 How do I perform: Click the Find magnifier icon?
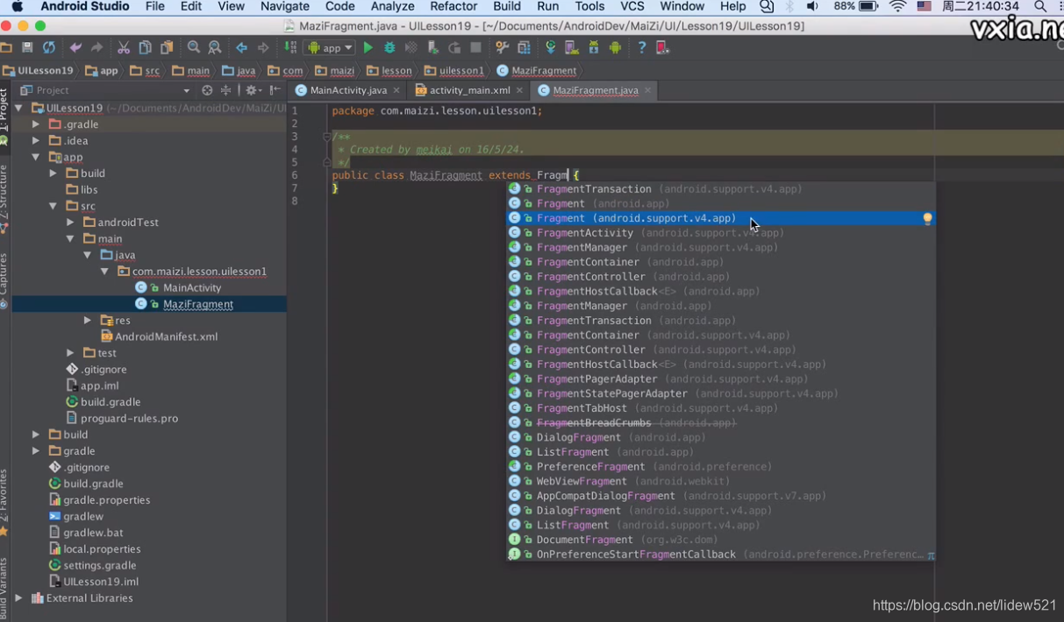click(x=194, y=47)
